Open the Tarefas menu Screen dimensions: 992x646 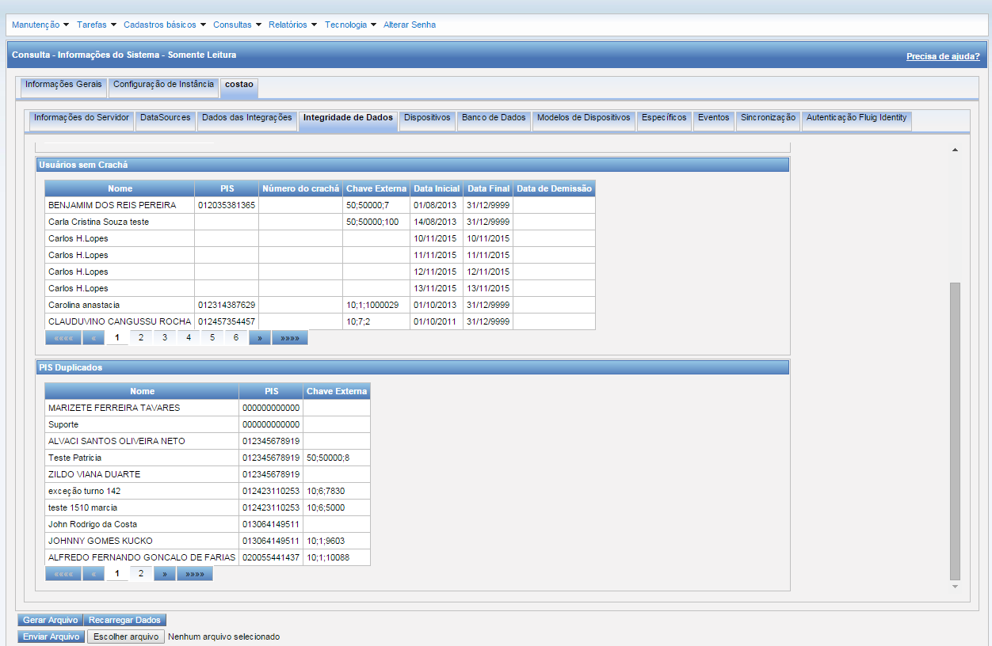[97, 25]
